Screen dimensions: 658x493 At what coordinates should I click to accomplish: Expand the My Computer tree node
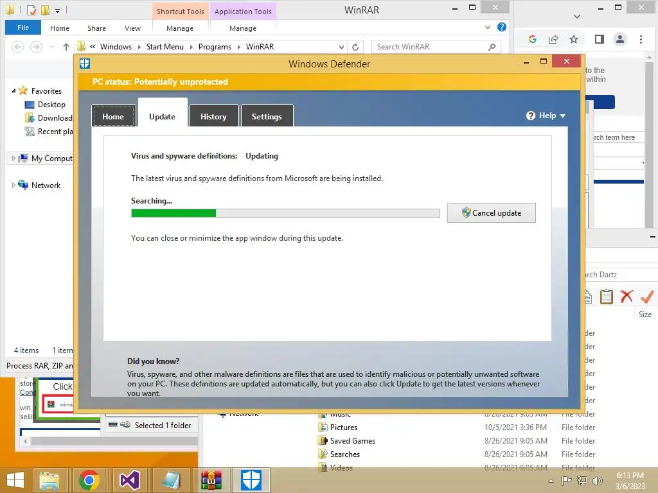coord(13,159)
